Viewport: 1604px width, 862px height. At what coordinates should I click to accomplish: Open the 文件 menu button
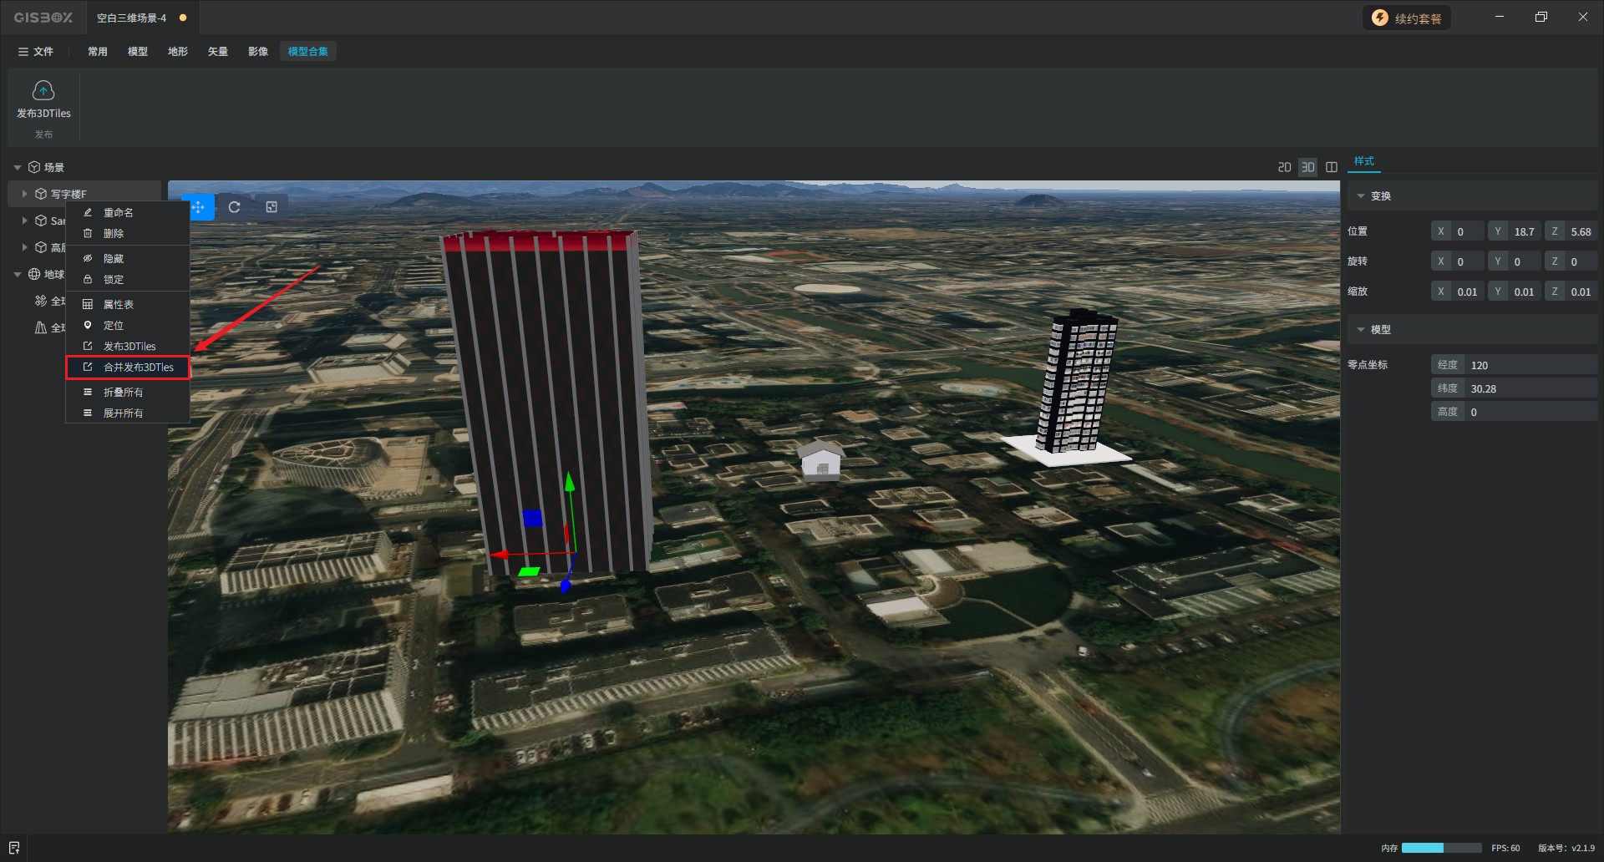[36, 52]
